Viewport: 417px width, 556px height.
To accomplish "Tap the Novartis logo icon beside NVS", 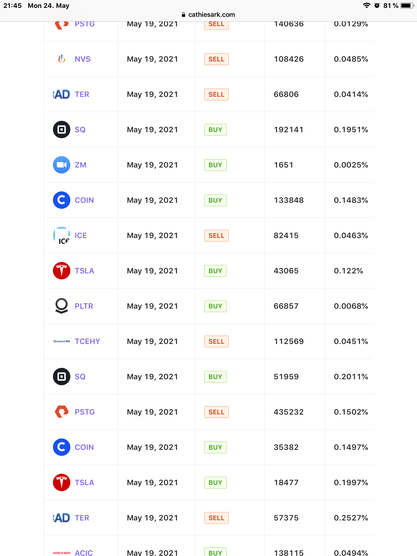I will 62,59.
